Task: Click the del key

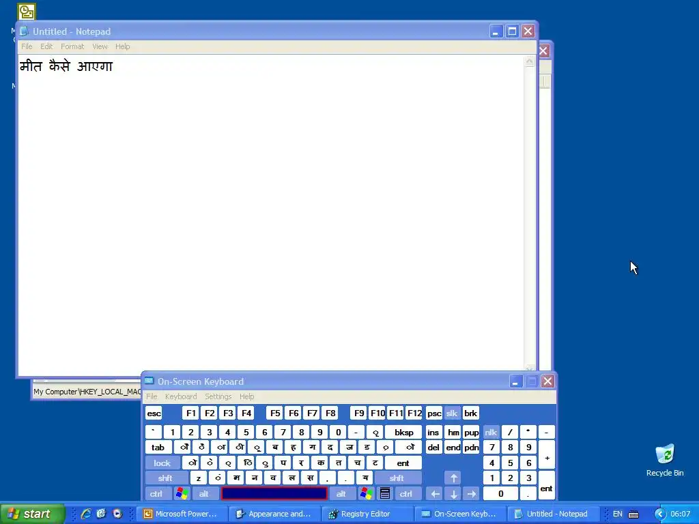Action: tap(433, 448)
